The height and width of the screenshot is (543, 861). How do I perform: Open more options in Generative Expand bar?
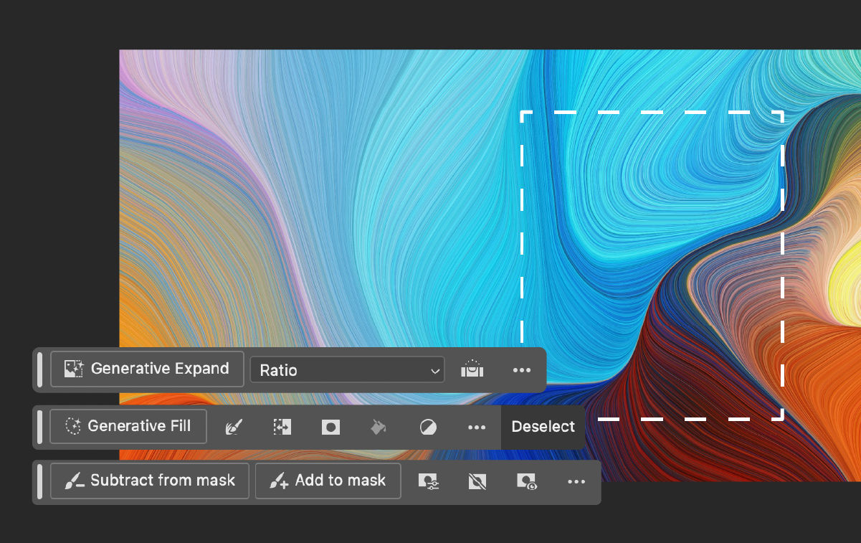522,370
